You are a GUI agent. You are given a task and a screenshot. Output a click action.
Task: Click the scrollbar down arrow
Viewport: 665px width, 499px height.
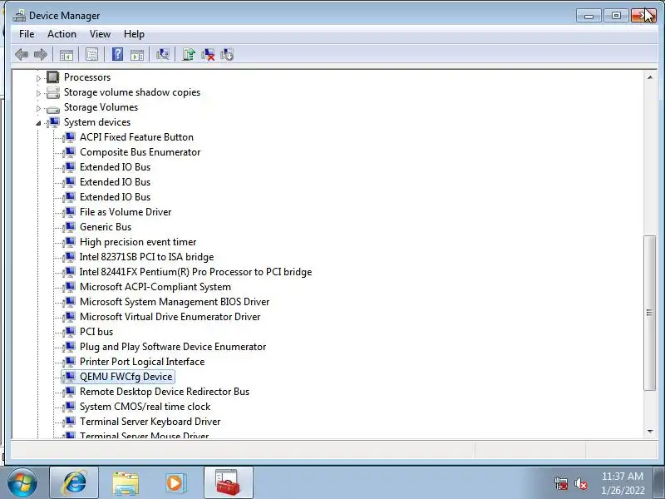click(650, 432)
